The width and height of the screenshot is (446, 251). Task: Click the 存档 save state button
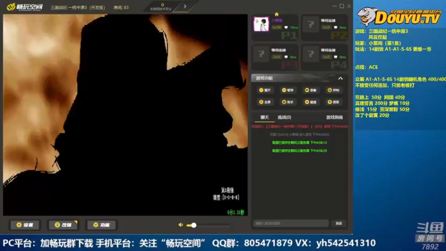coord(333,90)
